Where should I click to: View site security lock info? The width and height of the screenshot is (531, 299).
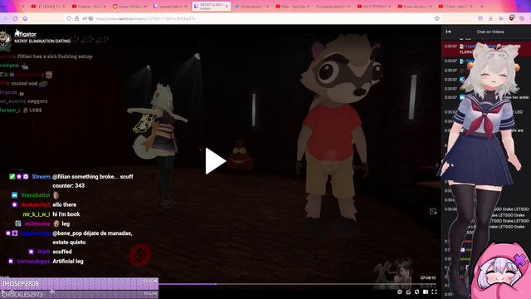tap(77, 18)
